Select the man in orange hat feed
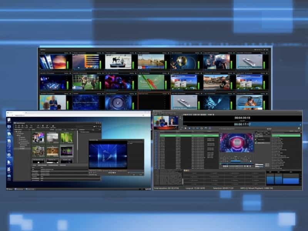 pos(249,102)
